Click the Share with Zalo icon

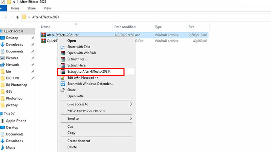click(63, 47)
